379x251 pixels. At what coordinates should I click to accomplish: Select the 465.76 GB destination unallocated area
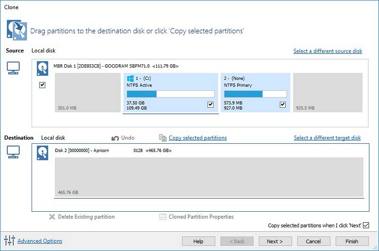coord(209,177)
